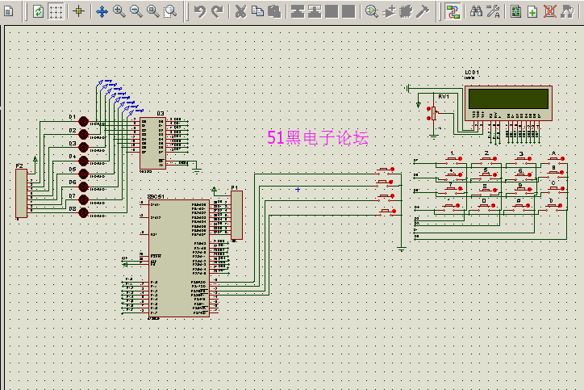584x390 pixels.
Task: Select the 89C51 microcontroller chip
Action: 179,258
